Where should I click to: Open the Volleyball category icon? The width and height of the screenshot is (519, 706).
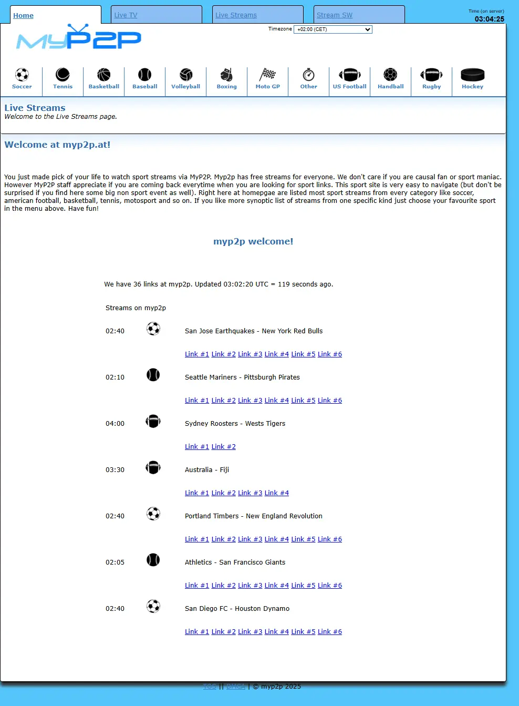186,75
